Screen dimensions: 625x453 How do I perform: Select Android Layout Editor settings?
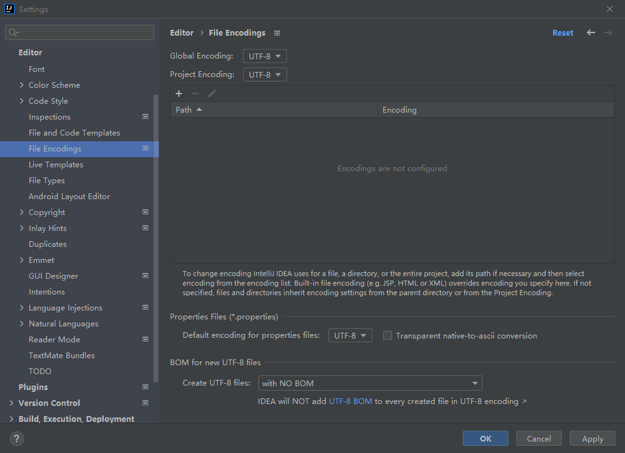pos(69,197)
